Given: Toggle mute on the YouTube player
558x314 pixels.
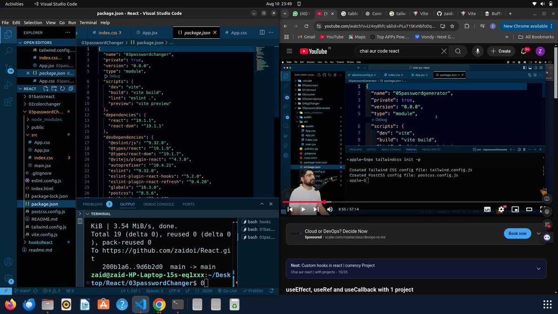Looking at the screenshot, I should pos(330,209).
